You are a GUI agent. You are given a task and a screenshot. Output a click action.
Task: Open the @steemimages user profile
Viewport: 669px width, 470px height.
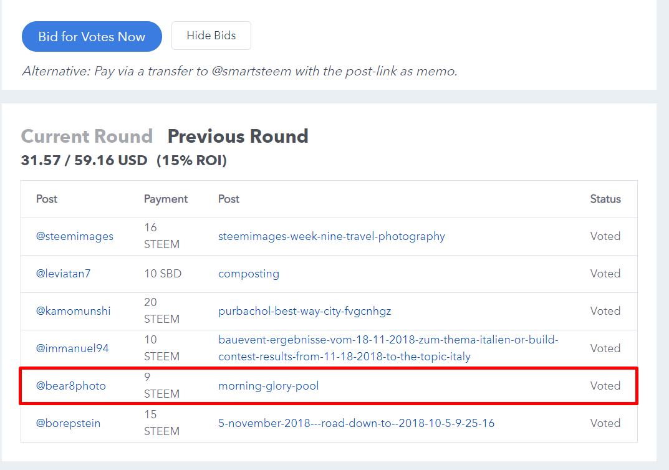coord(75,236)
